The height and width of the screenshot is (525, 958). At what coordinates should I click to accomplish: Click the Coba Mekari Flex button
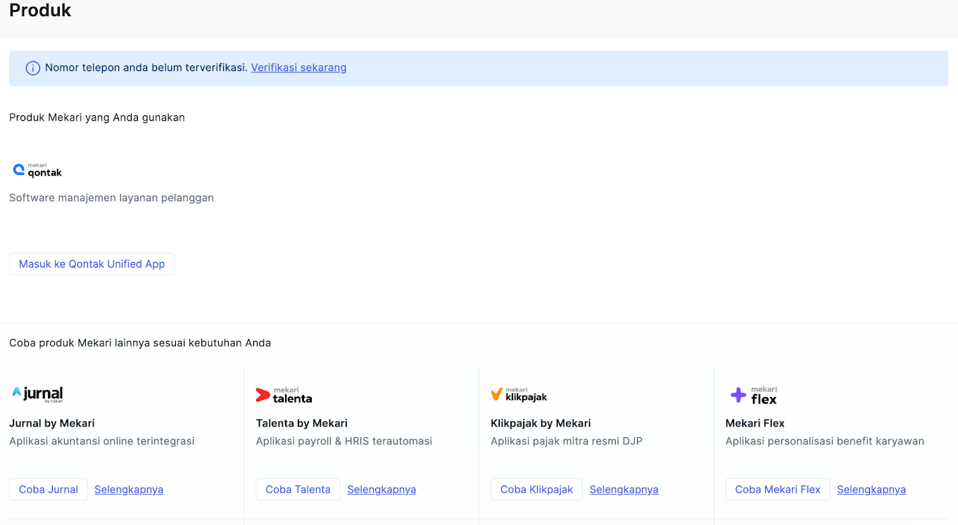[x=778, y=489]
